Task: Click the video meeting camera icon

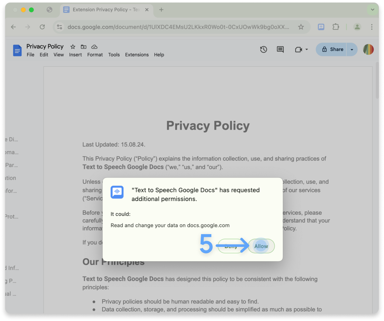Action: pos(298,50)
